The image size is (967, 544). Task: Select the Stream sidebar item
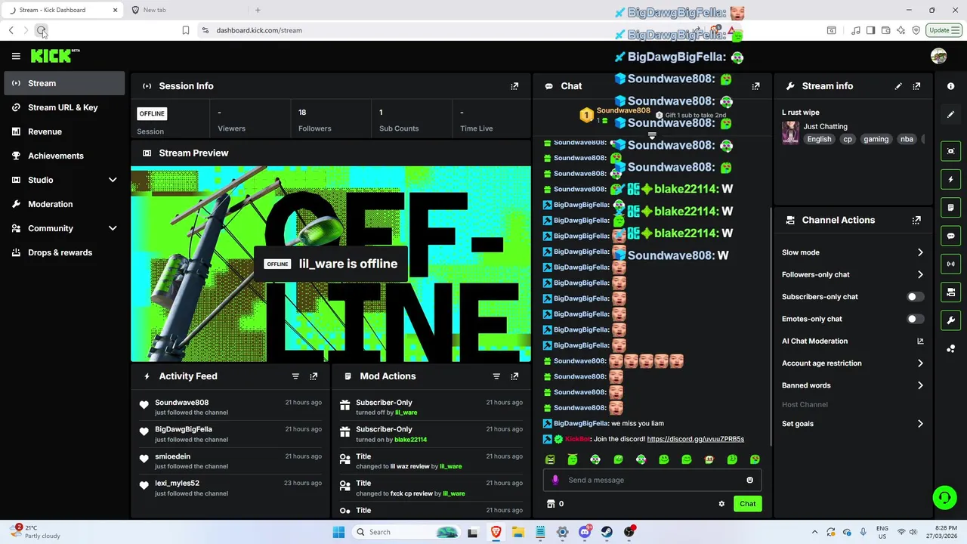coord(64,83)
